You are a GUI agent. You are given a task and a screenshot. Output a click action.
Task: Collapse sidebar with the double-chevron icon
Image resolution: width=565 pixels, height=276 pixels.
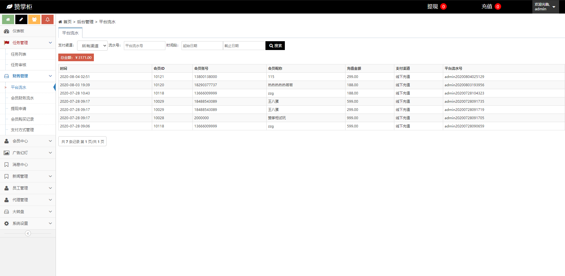click(x=28, y=233)
